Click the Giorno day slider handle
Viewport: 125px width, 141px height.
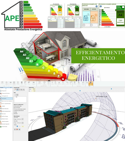tap(111, 89)
